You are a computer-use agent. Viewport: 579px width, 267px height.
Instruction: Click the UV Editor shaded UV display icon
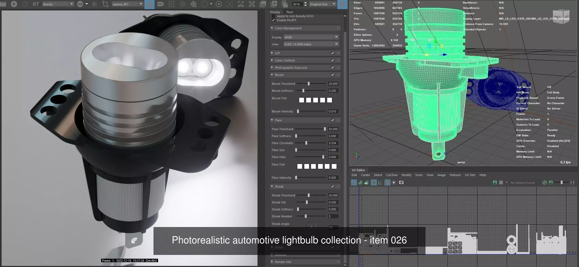(x=360, y=182)
